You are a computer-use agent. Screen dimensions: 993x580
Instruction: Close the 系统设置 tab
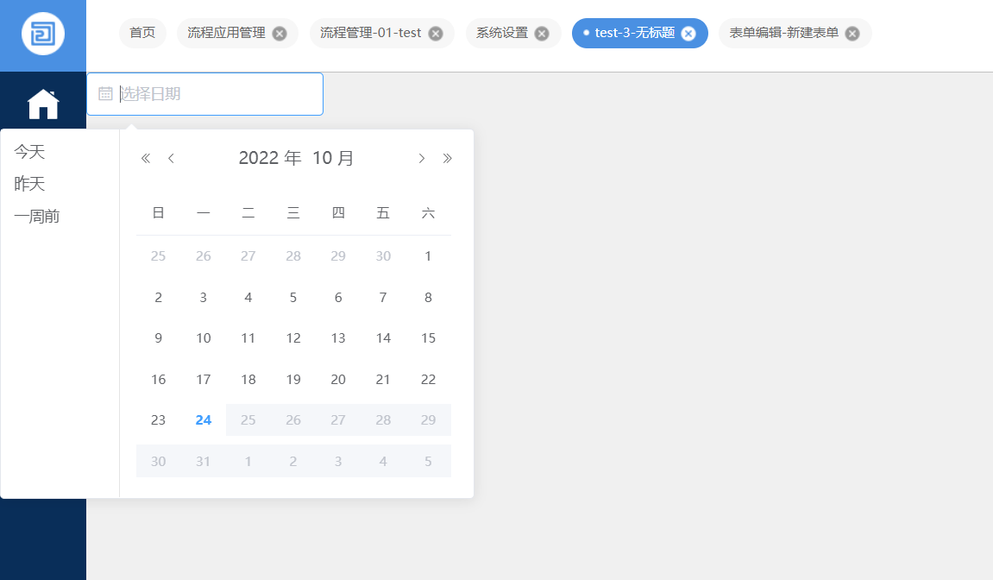coord(542,34)
